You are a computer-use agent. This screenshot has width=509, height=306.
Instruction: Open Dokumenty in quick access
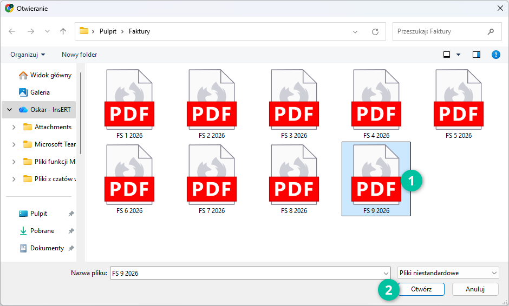[x=47, y=248]
